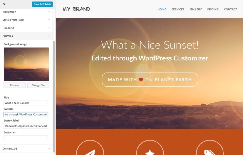
Task: Expand the Navigation section arrow
Action: [x=49, y=12]
